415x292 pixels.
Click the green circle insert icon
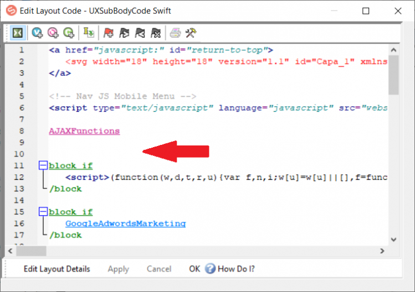tap(68, 33)
